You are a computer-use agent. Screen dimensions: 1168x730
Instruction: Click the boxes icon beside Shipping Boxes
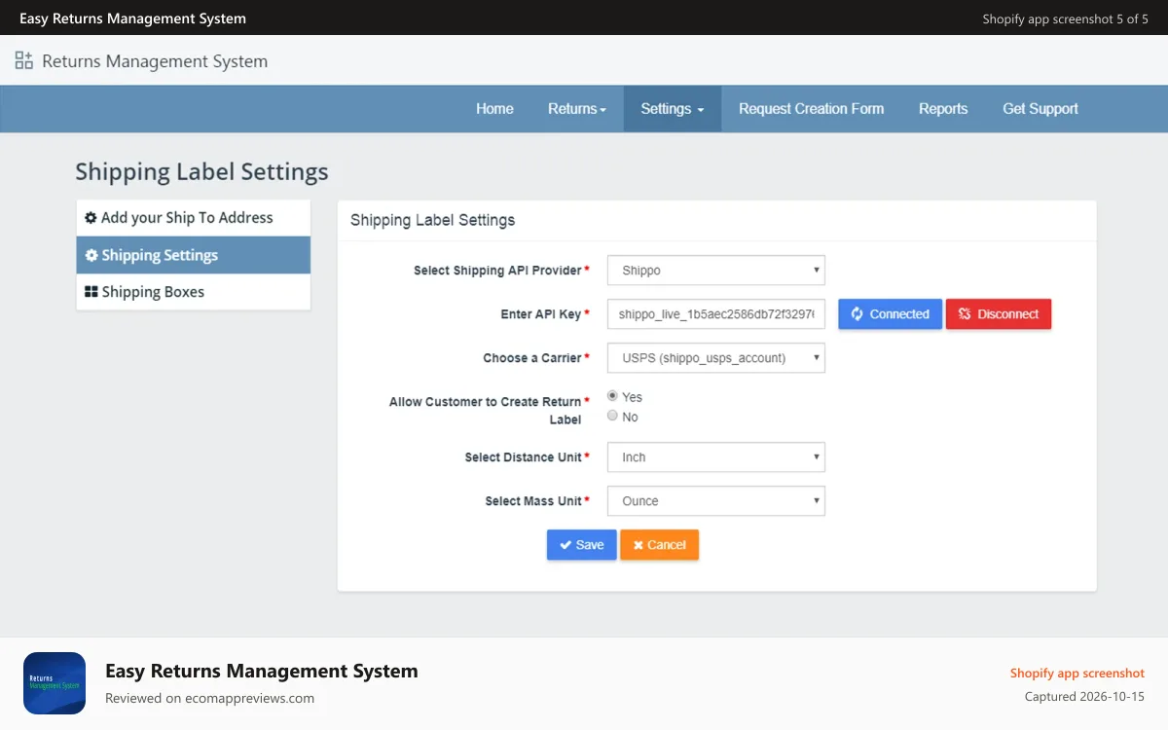coord(91,292)
